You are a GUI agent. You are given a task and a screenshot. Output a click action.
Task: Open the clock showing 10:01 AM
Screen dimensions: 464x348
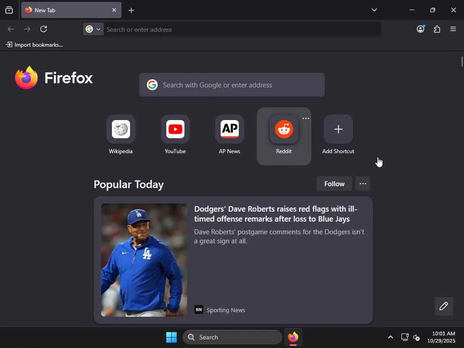click(441, 337)
